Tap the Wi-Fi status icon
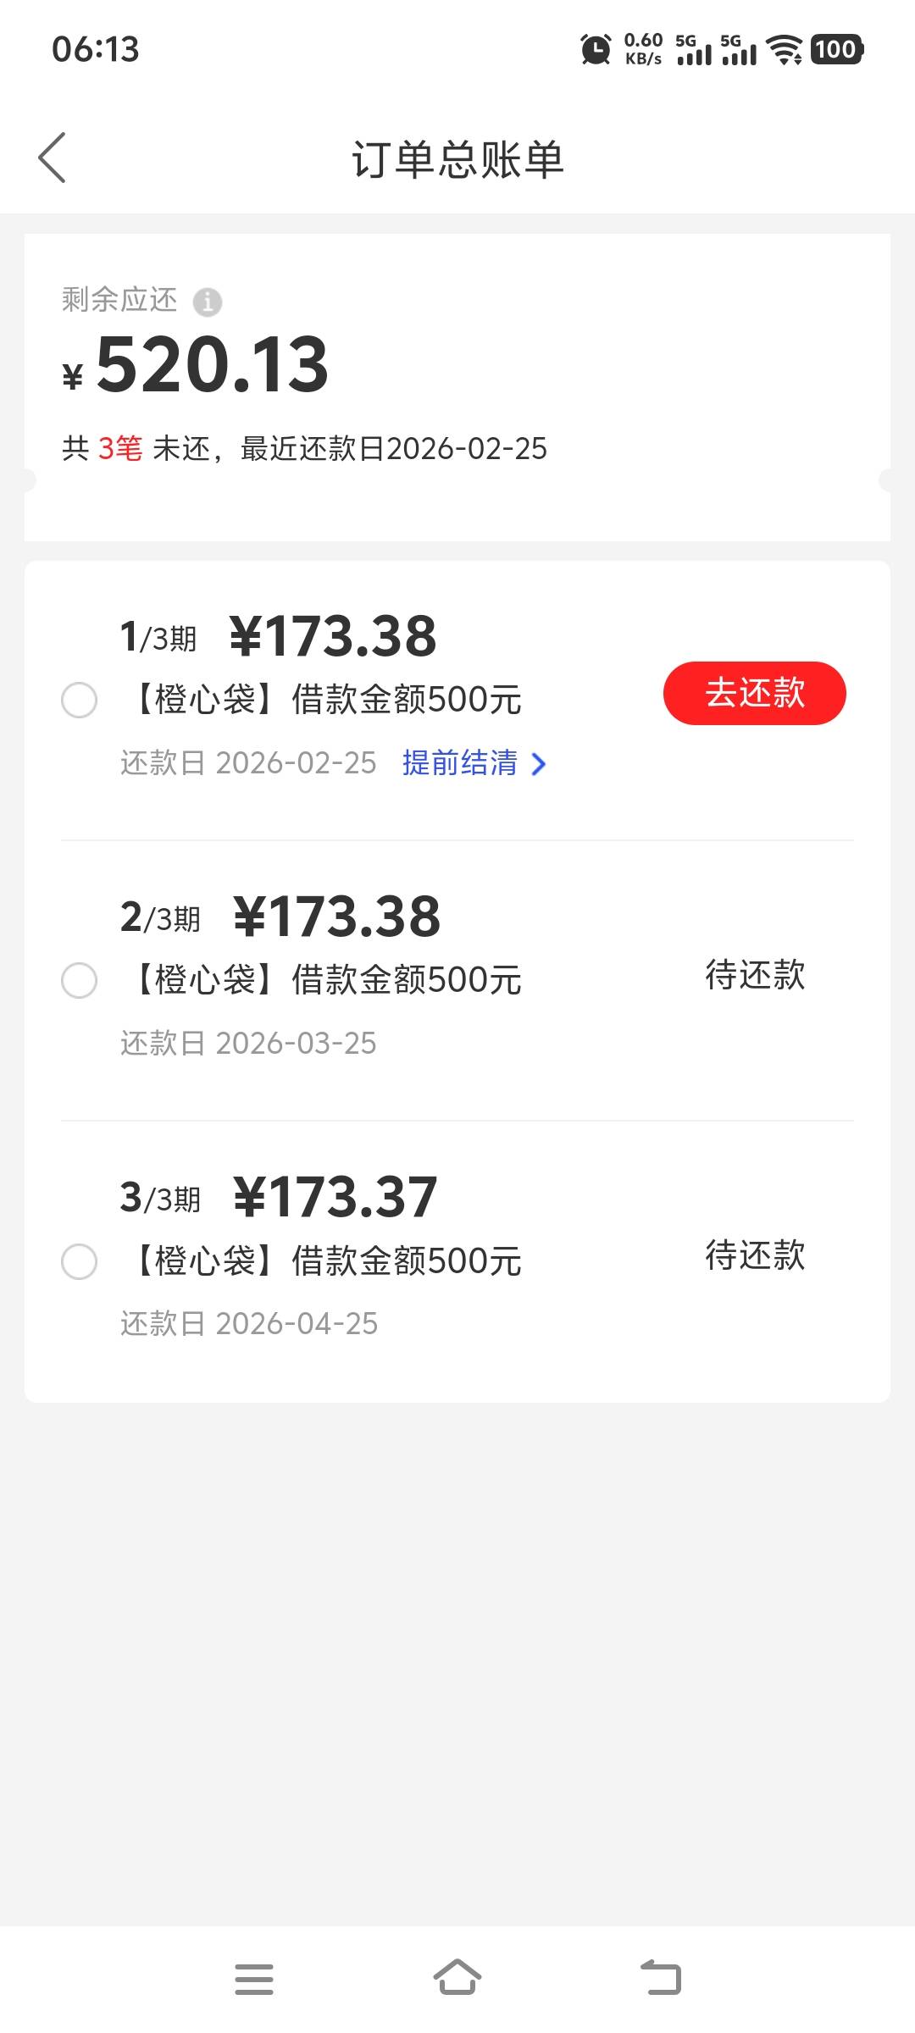This screenshot has width=915, height=2033. click(785, 49)
